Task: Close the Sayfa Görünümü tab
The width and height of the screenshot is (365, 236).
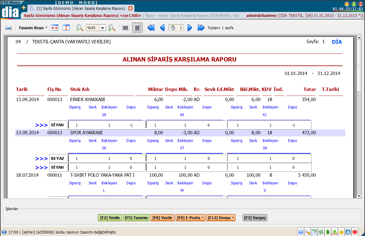Action: pos(130,8)
